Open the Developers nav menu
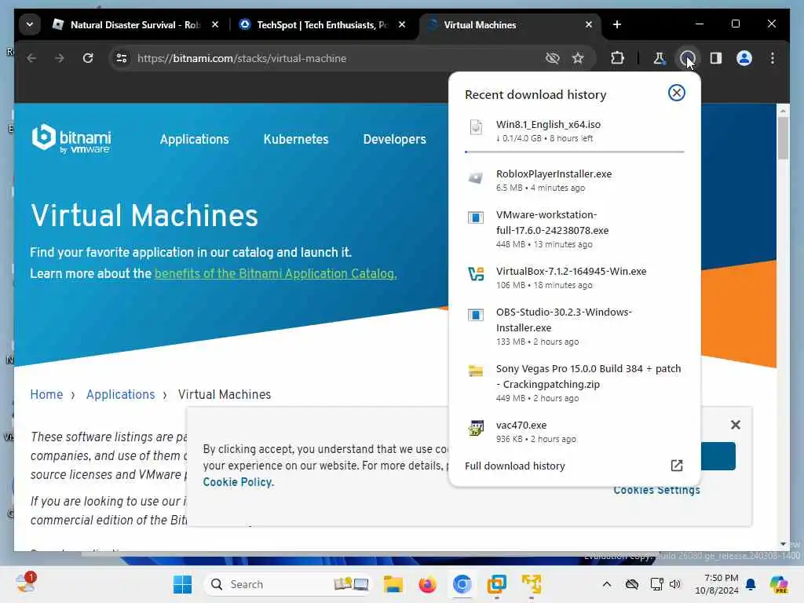This screenshot has height=603, width=804. 394,140
